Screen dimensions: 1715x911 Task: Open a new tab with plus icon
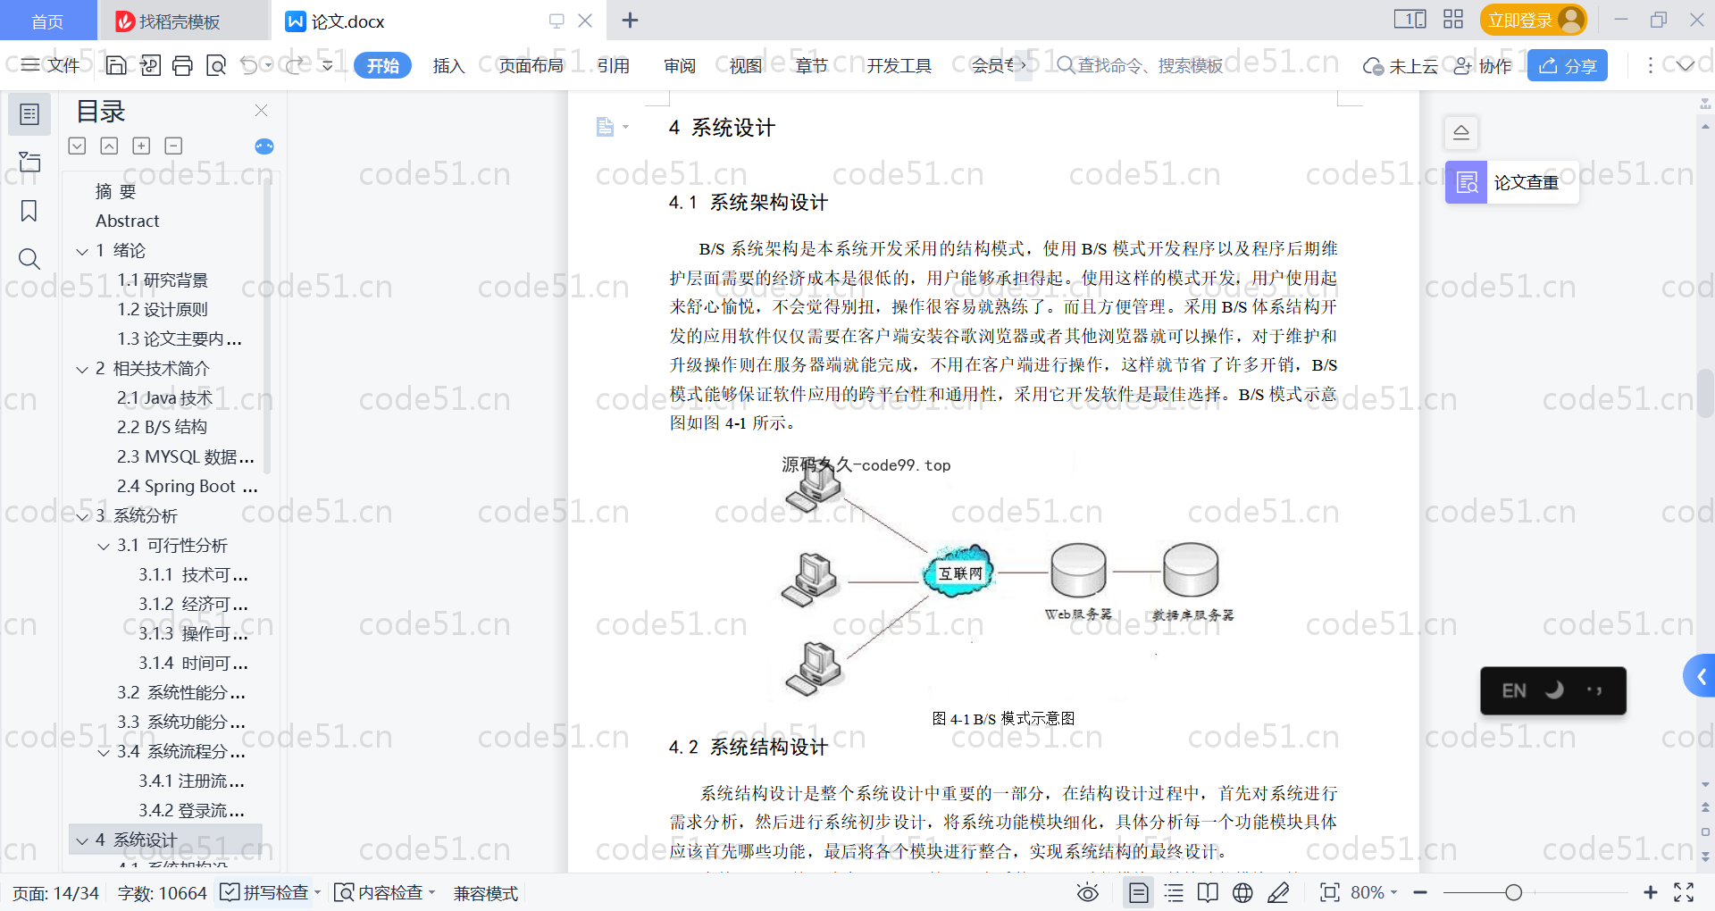631,20
